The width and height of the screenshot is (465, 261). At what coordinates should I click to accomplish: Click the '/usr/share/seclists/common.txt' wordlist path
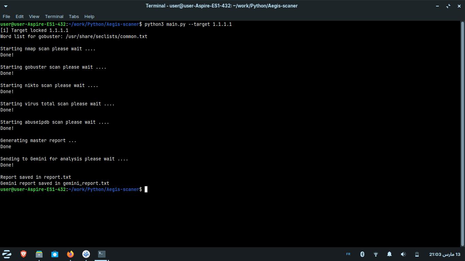pyautogui.click(x=107, y=36)
